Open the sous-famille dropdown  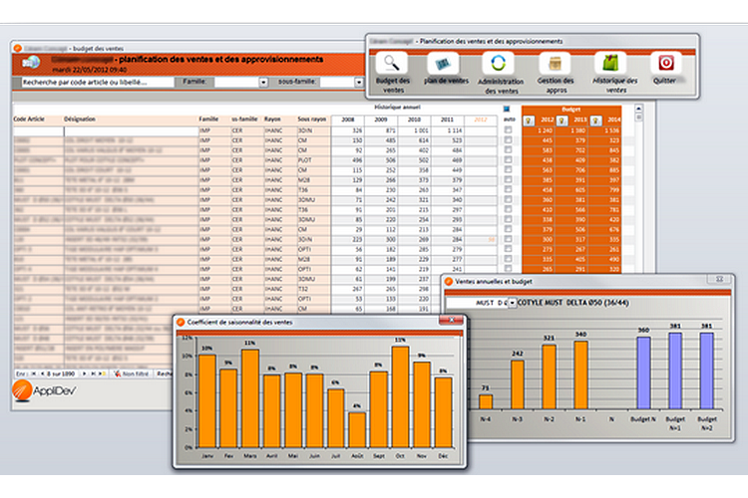coord(355,83)
